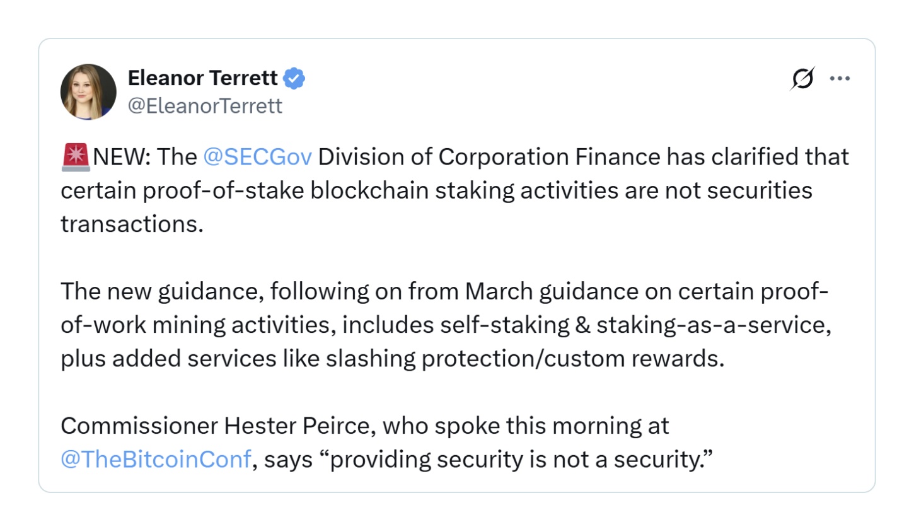The height and width of the screenshot is (522, 914).
Task: Click the blue verified checkmark badge
Action: pos(294,78)
